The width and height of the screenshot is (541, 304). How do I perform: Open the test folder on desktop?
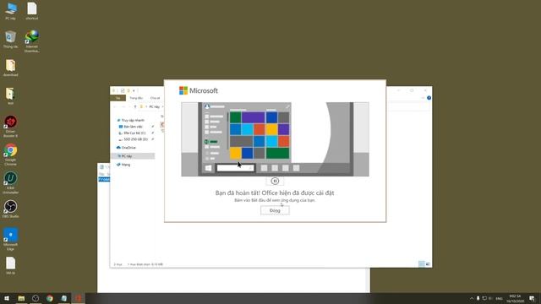pos(11,96)
